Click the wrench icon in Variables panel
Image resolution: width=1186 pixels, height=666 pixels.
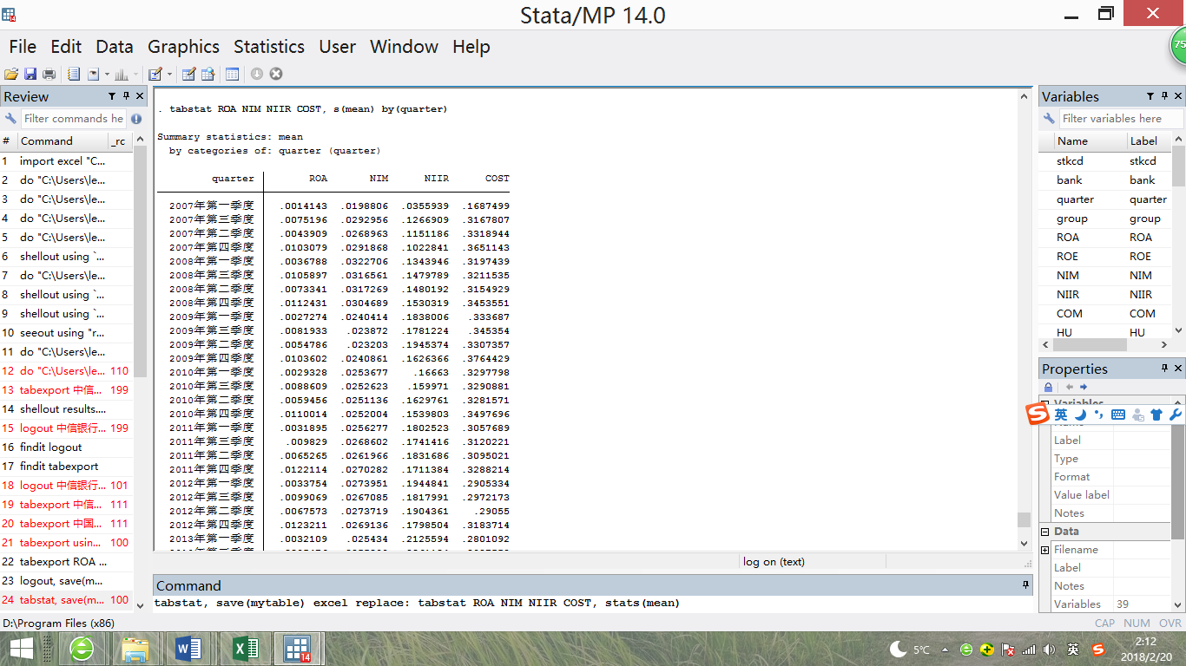(1050, 119)
